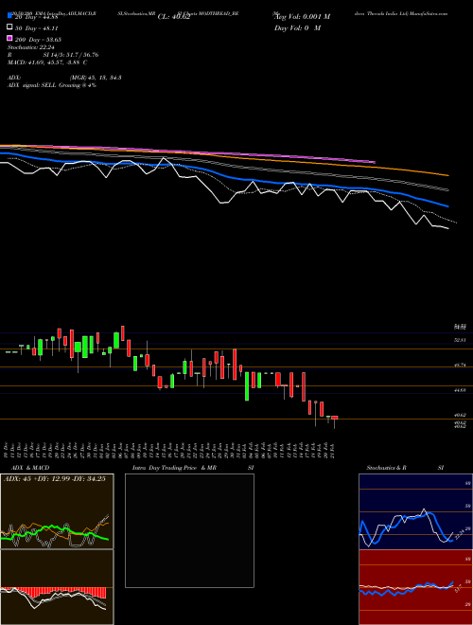Click the last red candlestick on the chart
473x625 pixels.
coord(335,418)
